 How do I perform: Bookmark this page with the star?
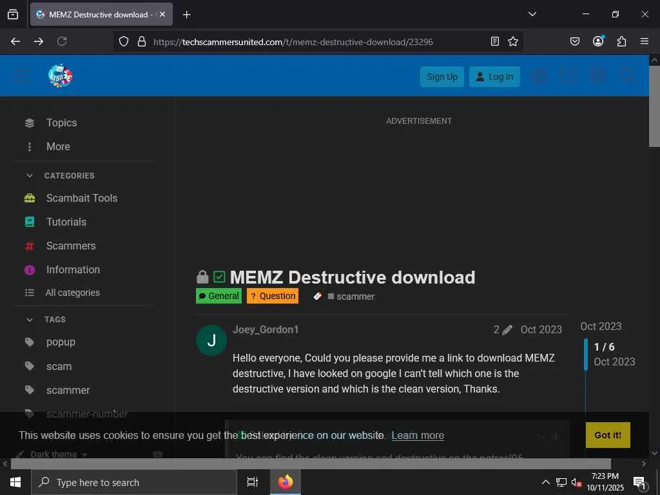point(513,41)
